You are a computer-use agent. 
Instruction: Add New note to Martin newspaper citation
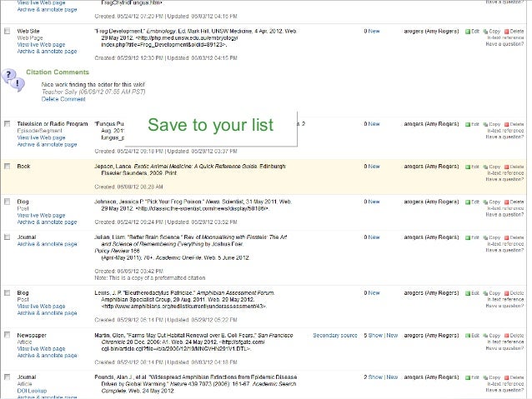point(392,335)
